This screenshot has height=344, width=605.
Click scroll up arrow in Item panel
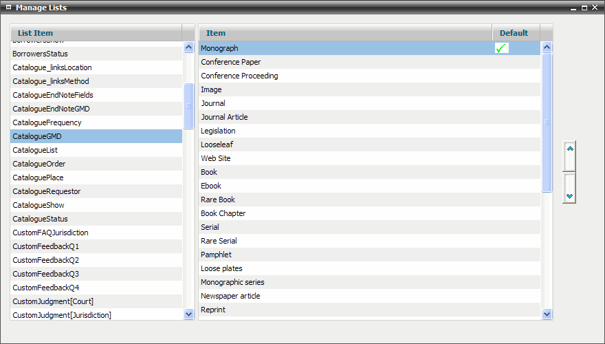547,47
